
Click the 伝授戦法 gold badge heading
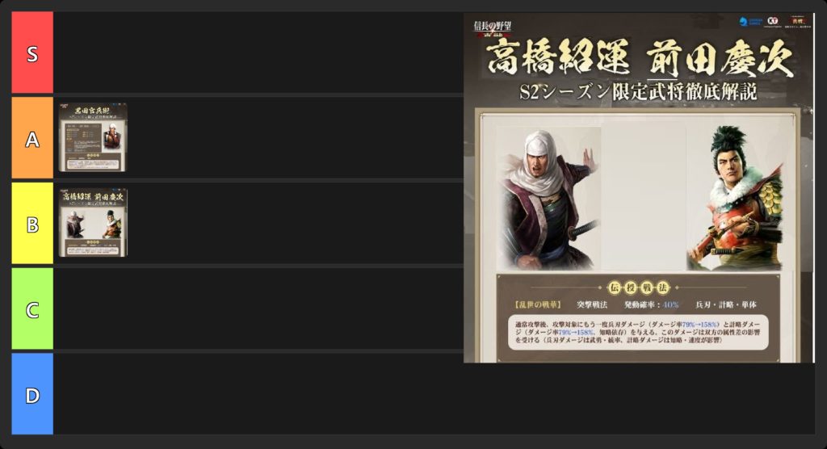pyautogui.click(x=638, y=287)
